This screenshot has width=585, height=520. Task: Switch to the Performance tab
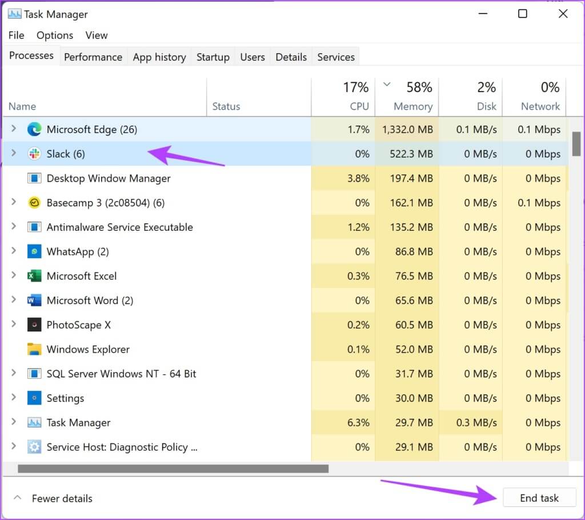click(x=93, y=57)
